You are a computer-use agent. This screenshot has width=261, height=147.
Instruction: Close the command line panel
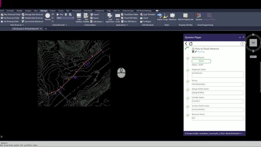(2, 137)
